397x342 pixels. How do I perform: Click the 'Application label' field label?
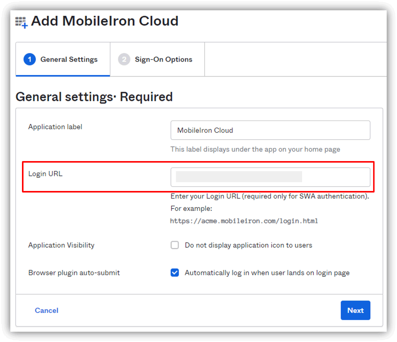tap(55, 127)
